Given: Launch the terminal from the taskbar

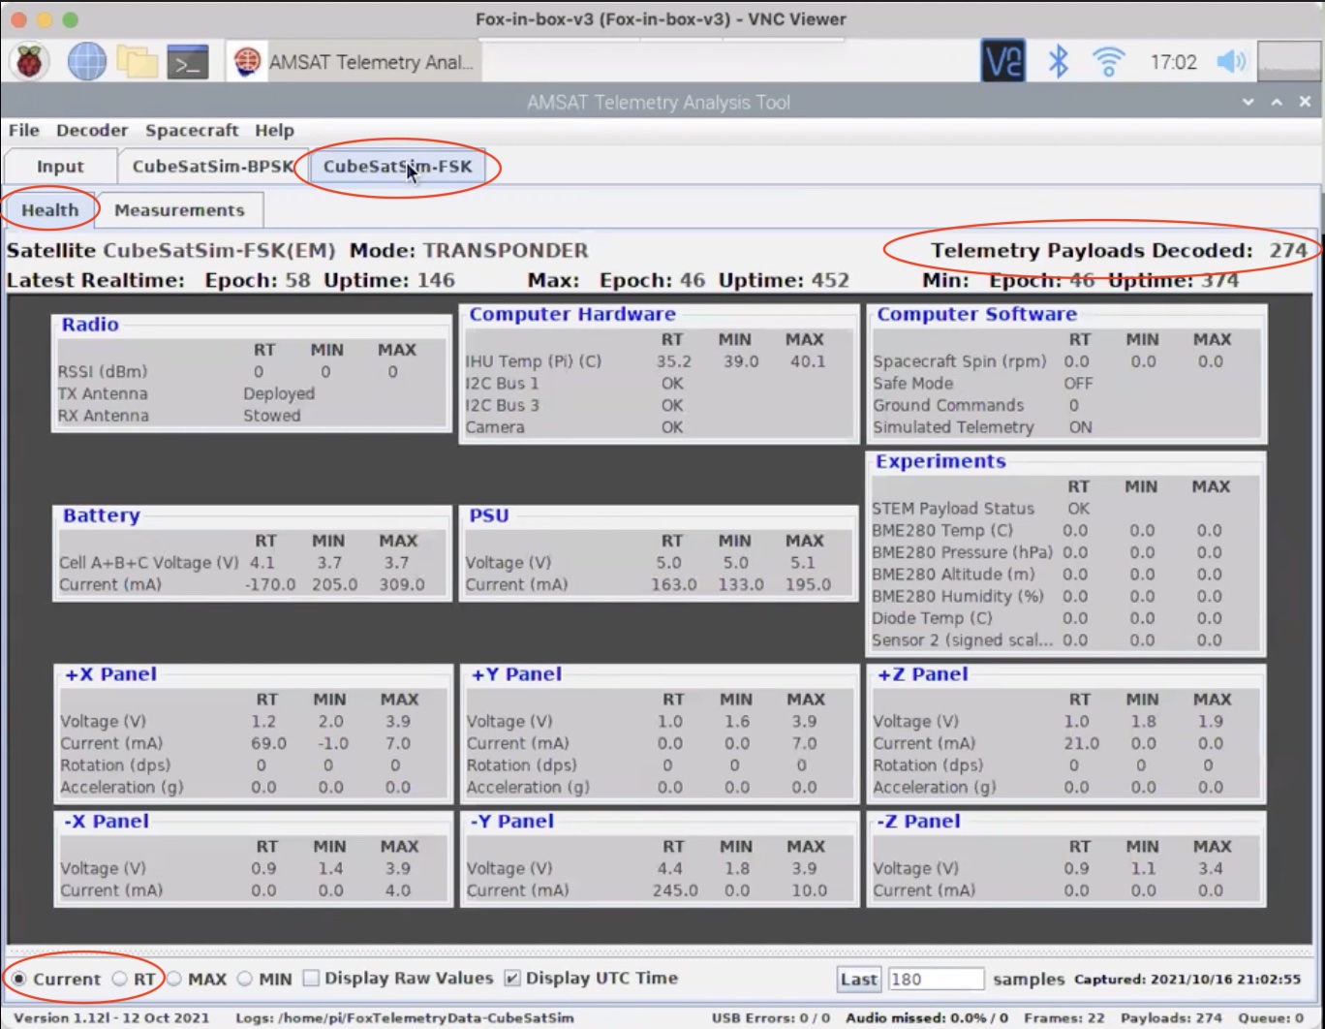Looking at the screenshot, I should point(187,62).
